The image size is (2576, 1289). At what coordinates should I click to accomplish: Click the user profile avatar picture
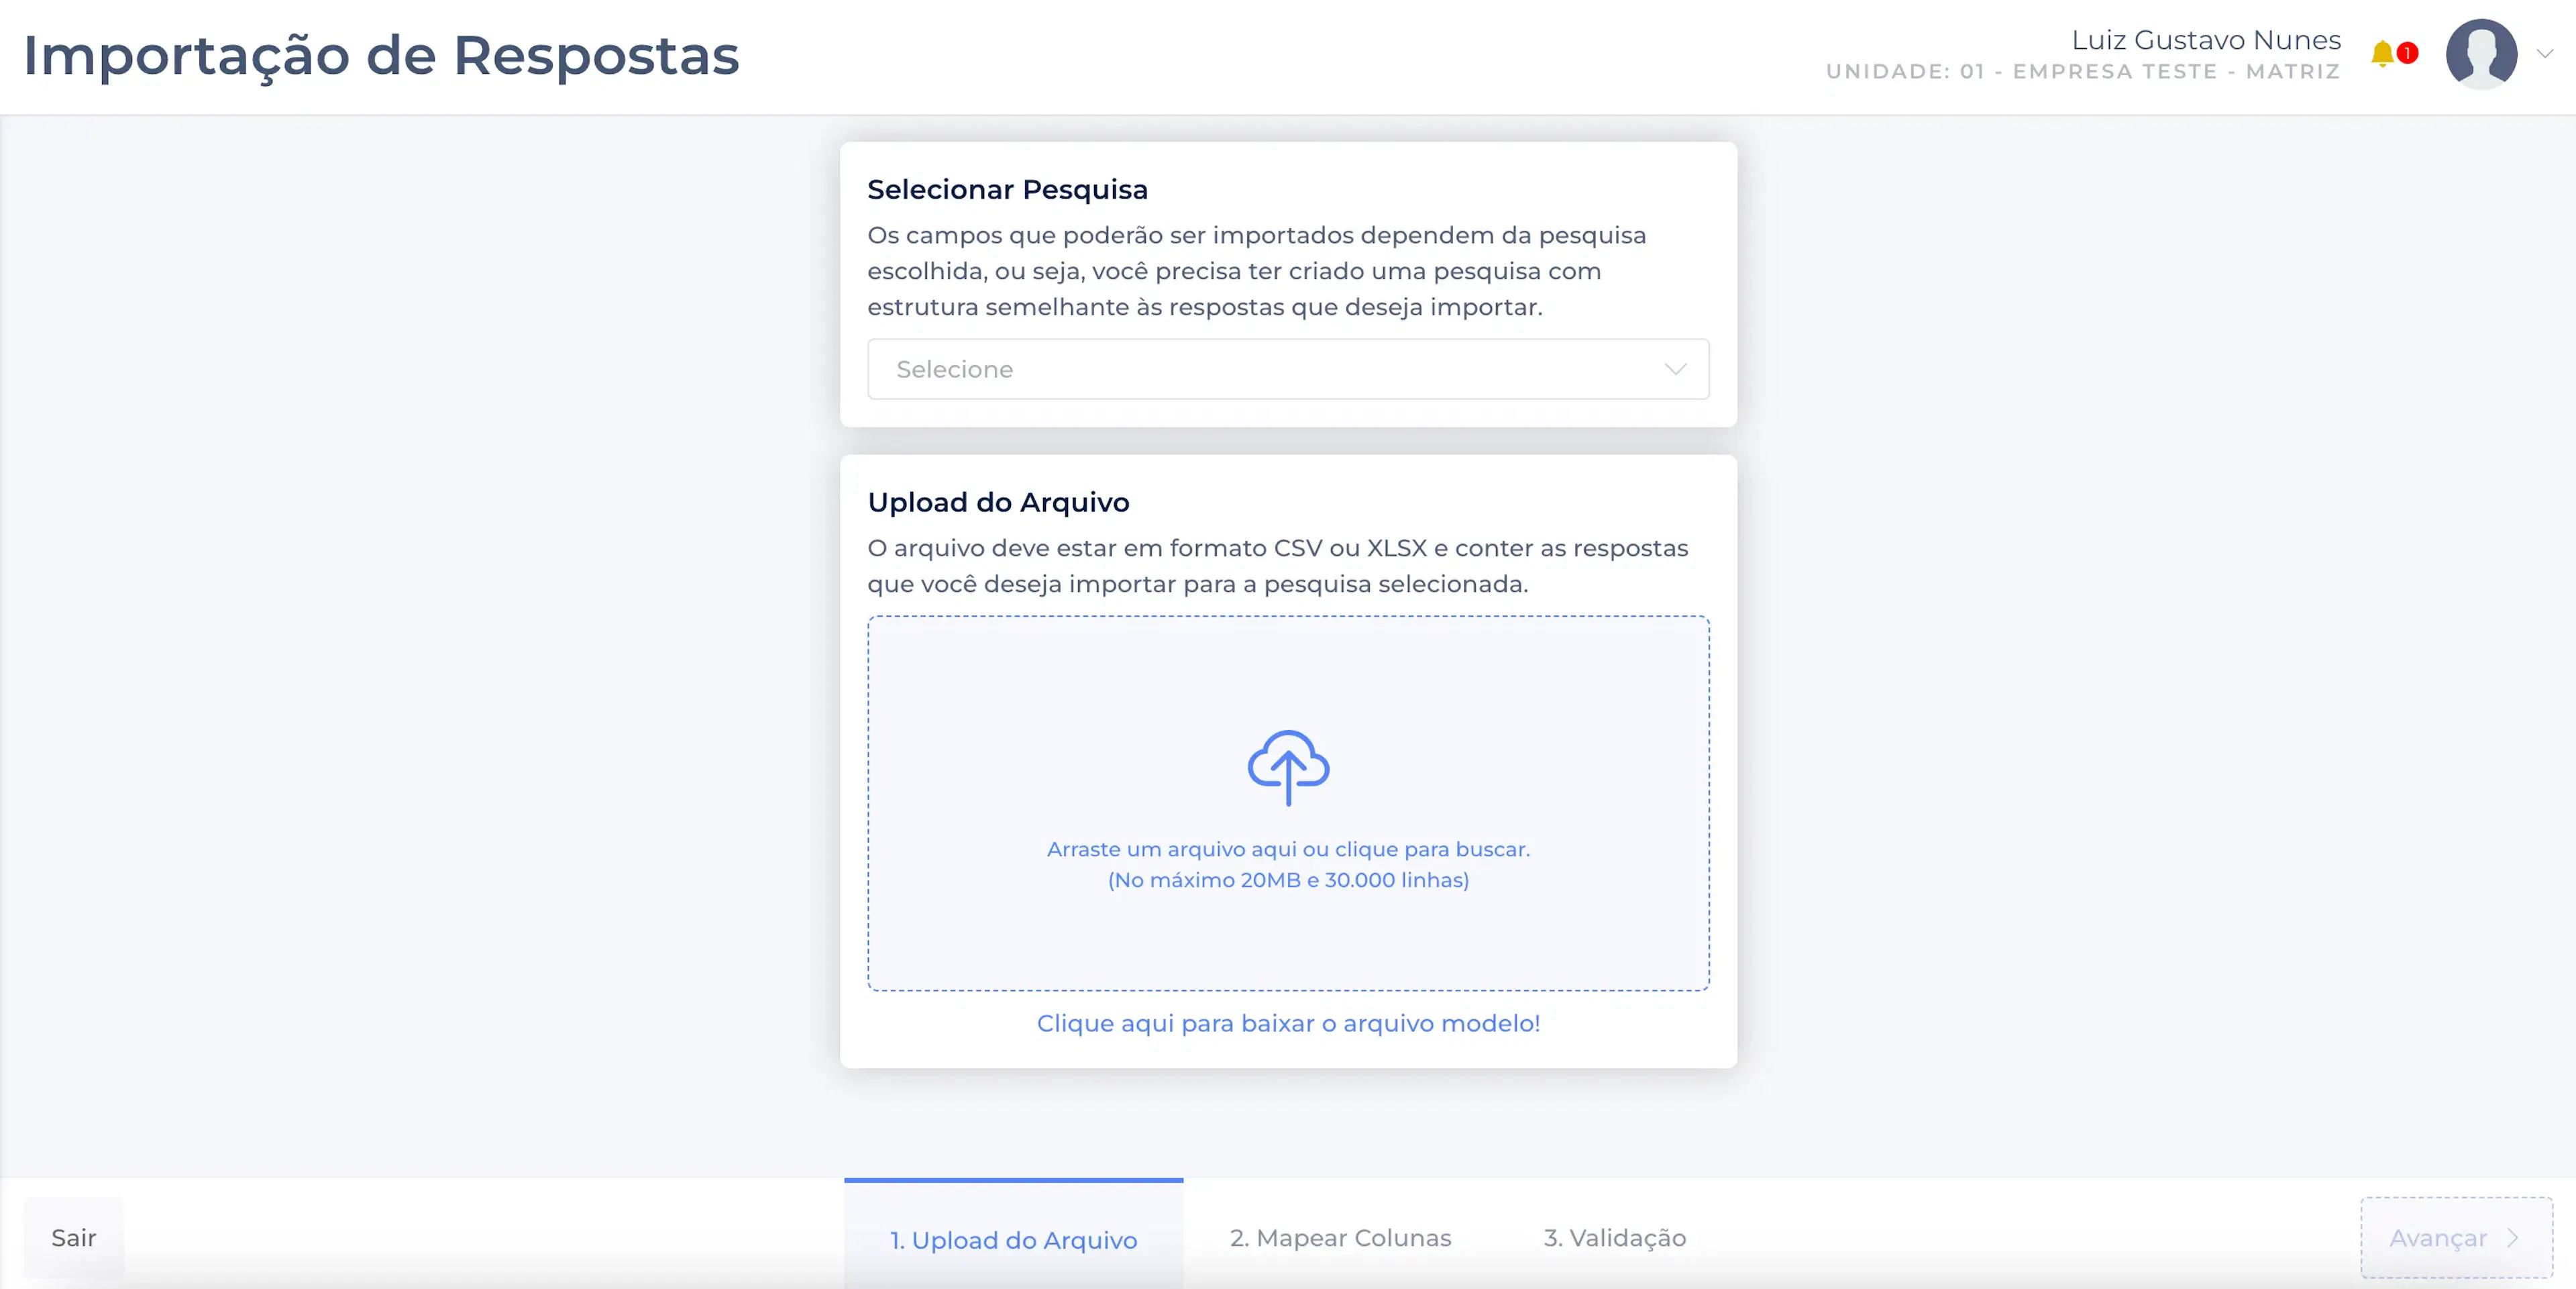[2481, 54]
